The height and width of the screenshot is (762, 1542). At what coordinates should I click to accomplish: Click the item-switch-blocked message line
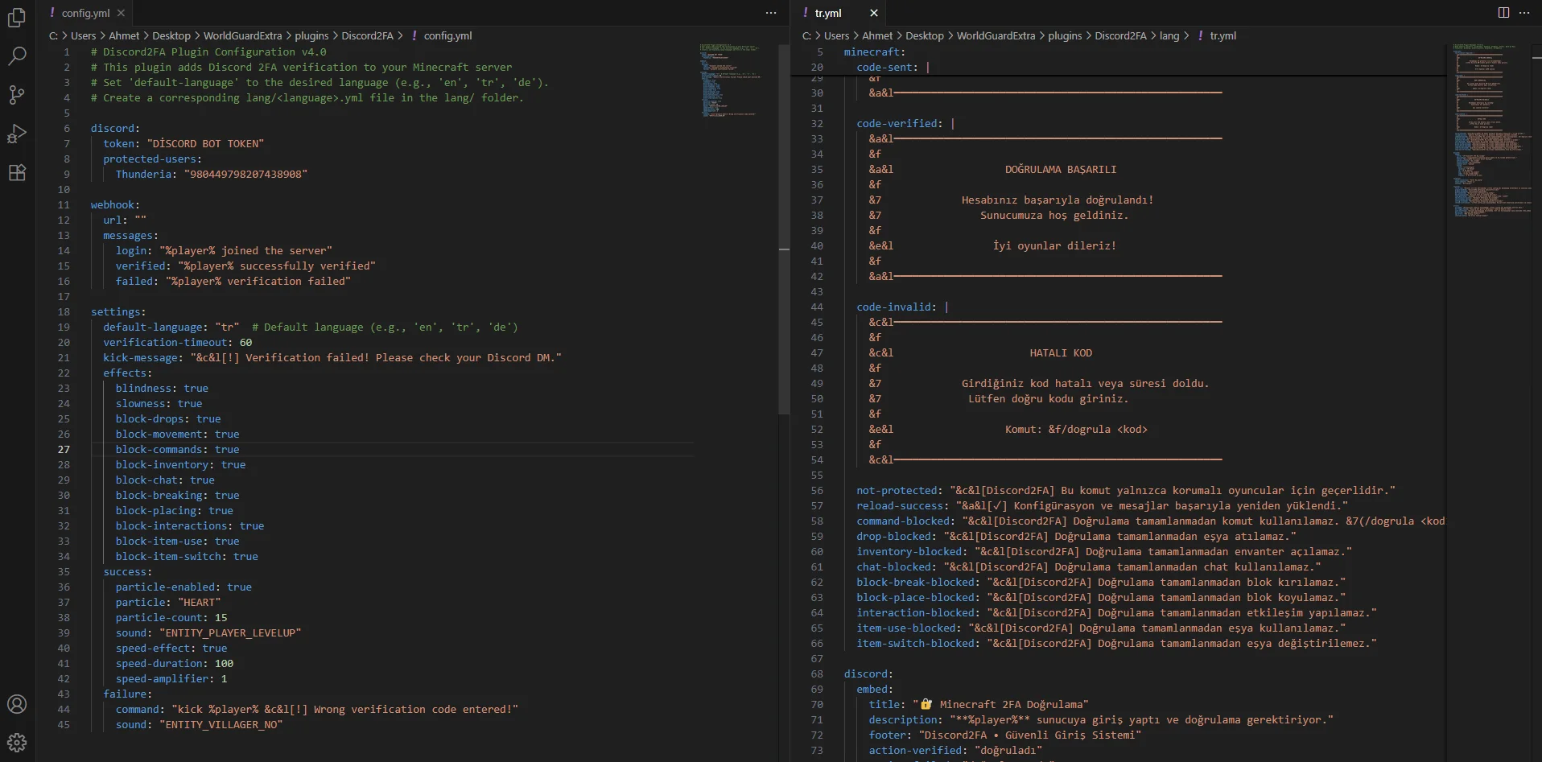coord(1116,643)
